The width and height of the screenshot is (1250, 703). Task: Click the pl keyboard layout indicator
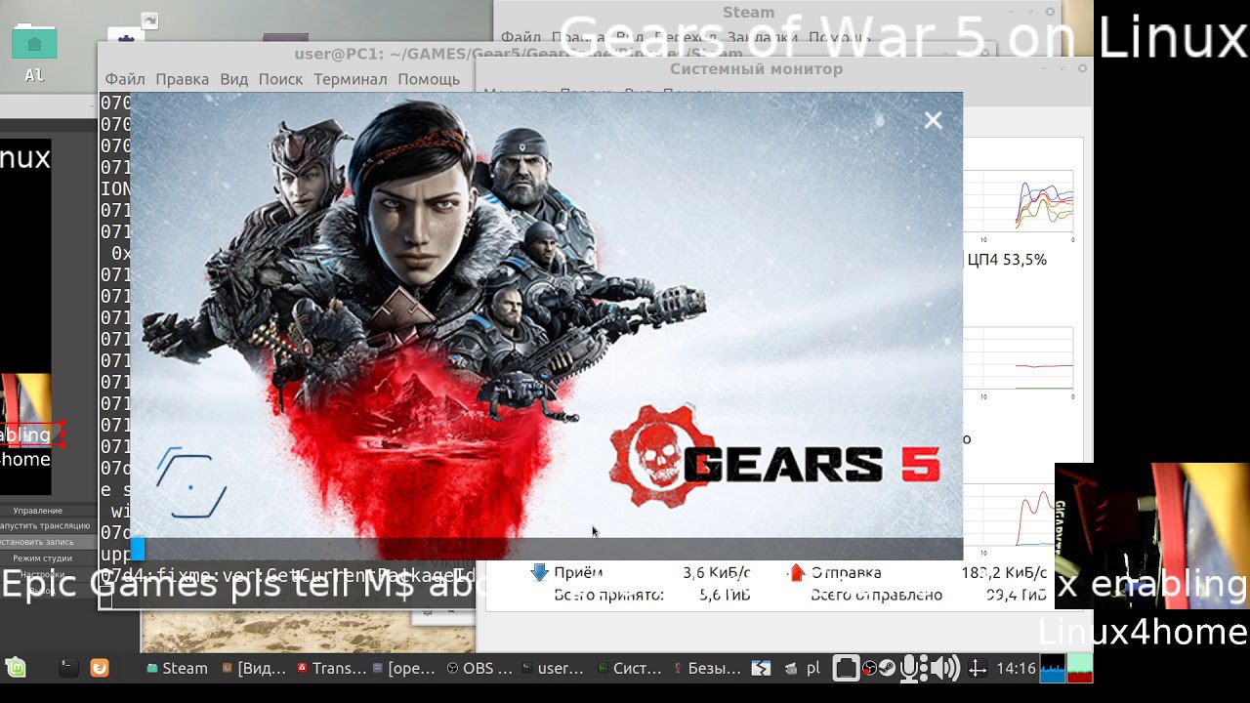[x=812, y=669]
